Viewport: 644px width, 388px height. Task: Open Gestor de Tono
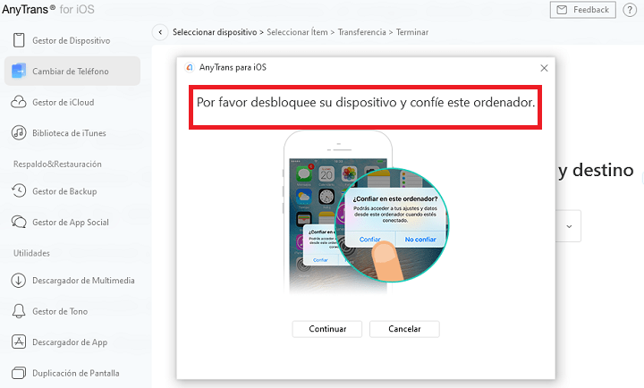pos(72,311)
